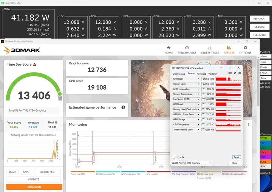272x192 pixels.
Task: Click Reset button in GPU-Z
Action: (x=236, y=157)
